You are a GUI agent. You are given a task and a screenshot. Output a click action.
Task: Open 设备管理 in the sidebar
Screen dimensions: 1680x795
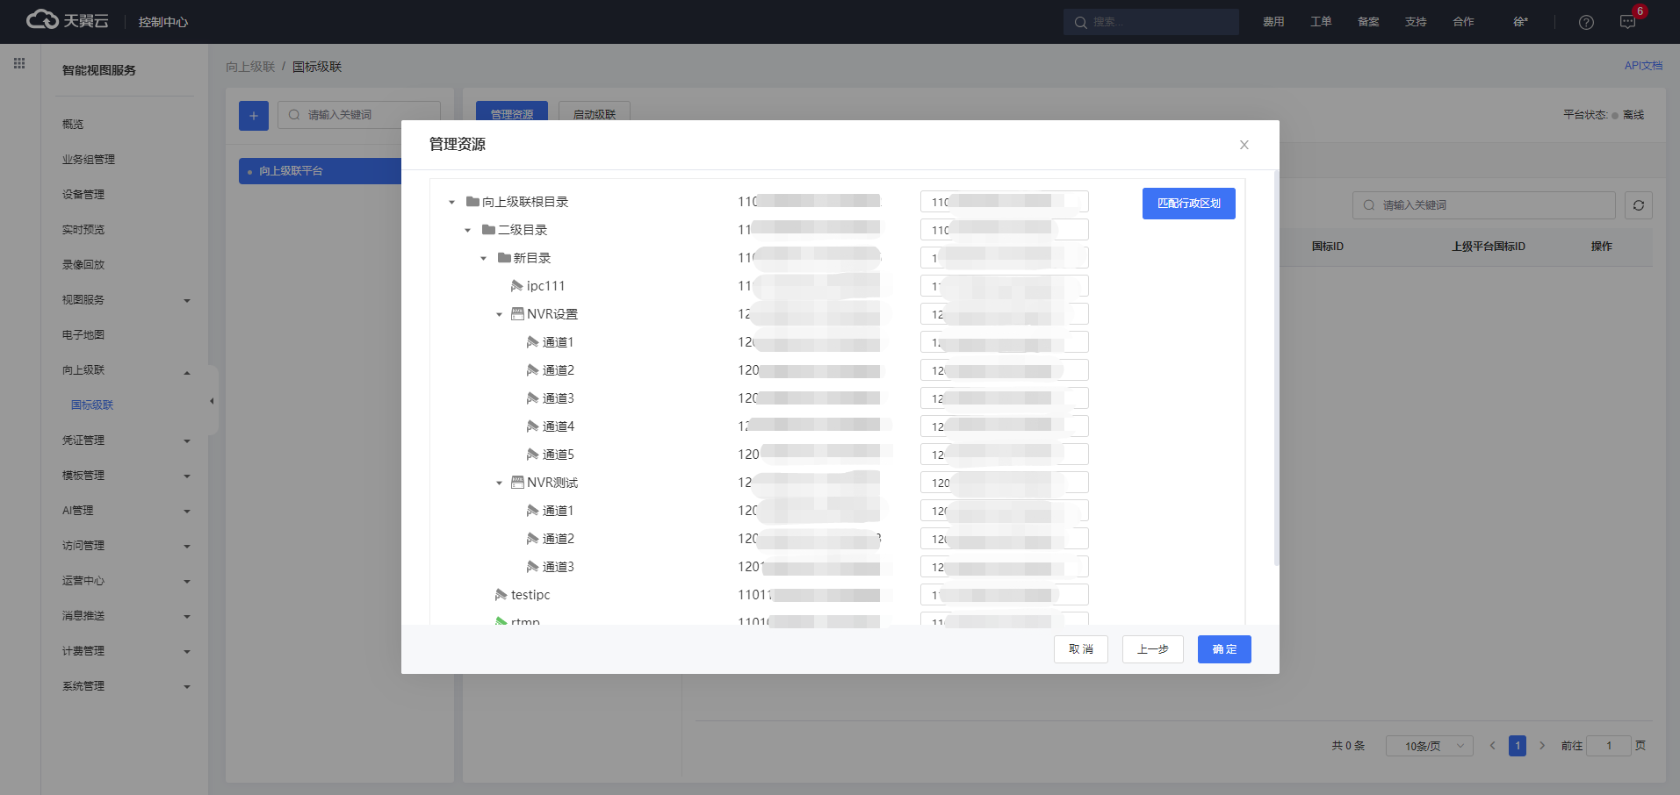(83, 195)
